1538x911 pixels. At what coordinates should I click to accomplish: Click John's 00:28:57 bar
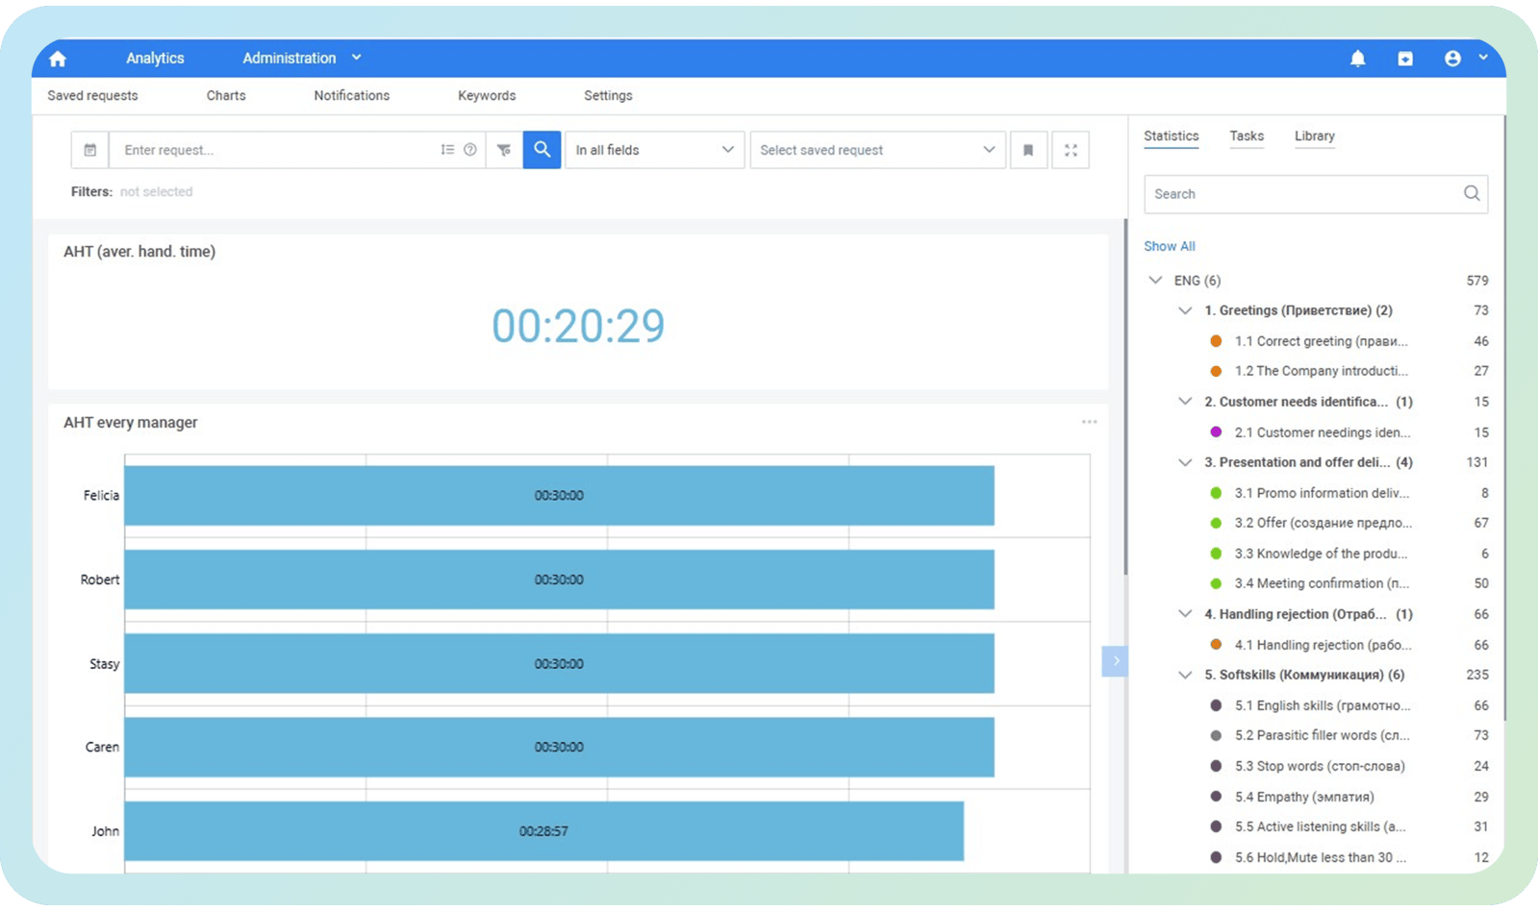[543, 831]
